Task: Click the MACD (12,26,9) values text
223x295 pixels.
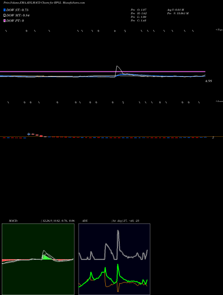Action: click(x=58, y=221)
